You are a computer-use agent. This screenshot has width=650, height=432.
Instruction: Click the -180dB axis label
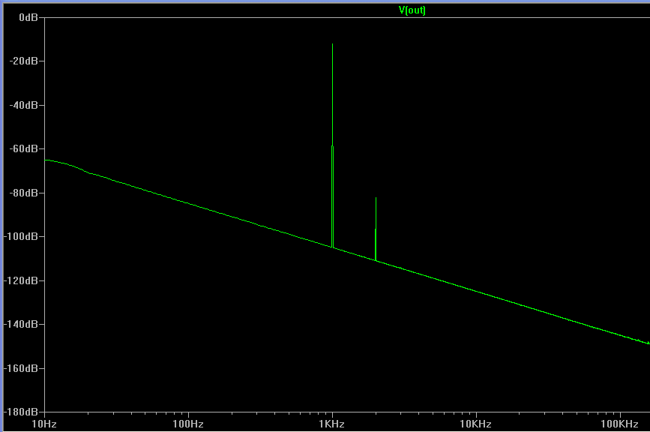coord(21,412)
